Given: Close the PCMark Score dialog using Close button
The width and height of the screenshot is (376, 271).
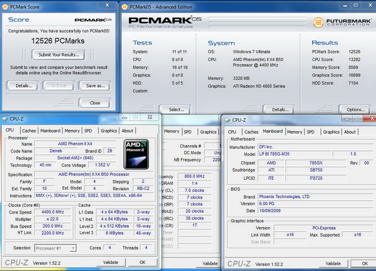Looking at the screenshot, I should click(95, 103).
